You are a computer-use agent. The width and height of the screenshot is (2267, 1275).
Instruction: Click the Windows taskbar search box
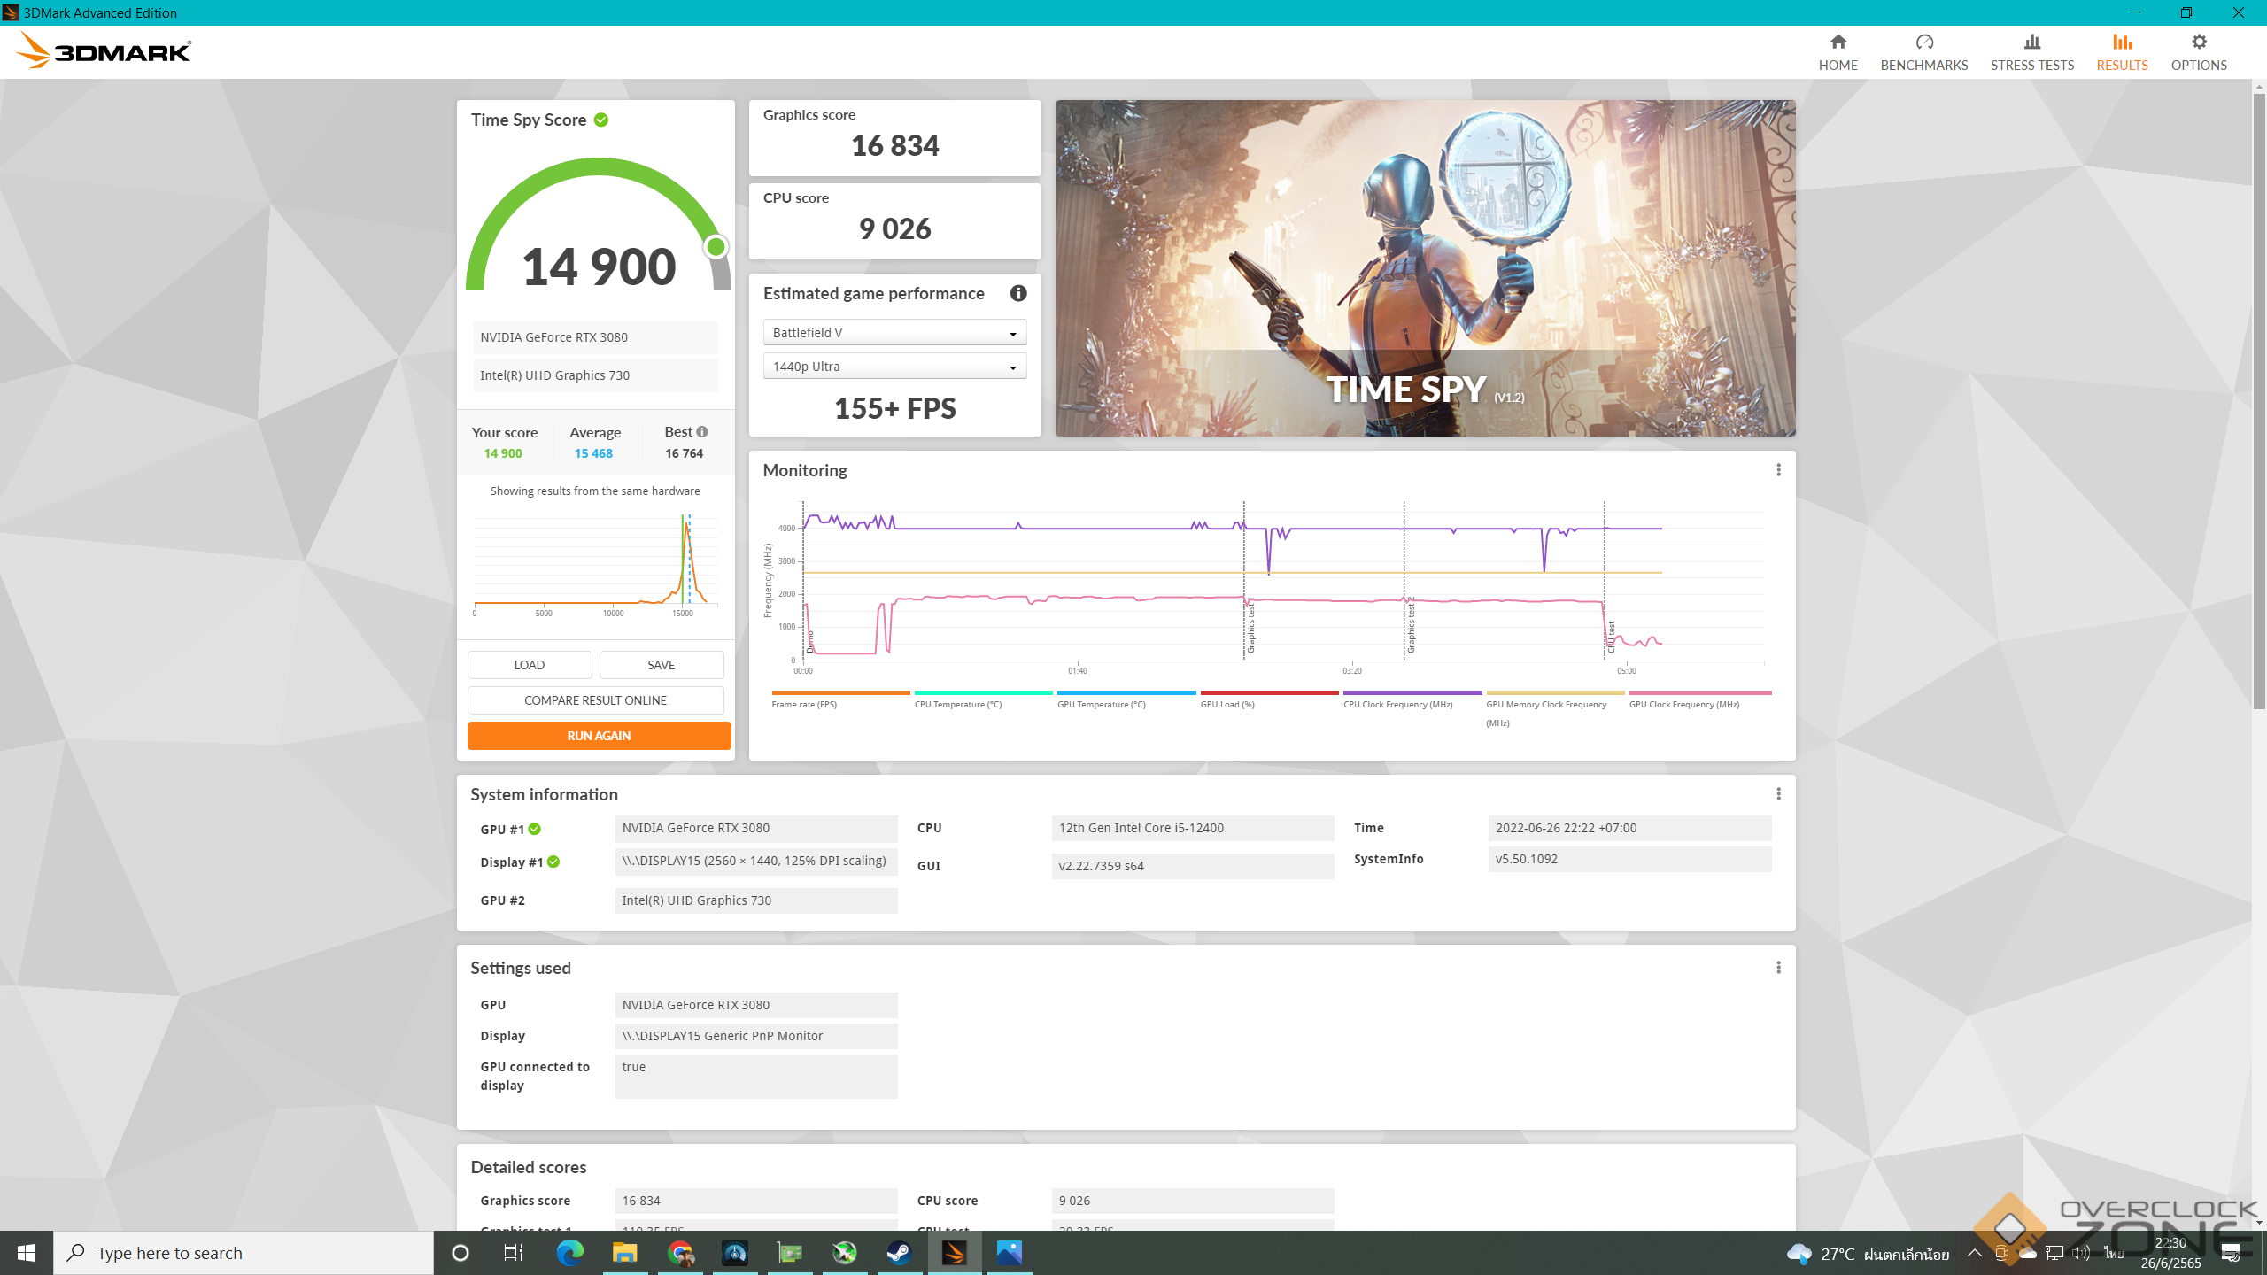coord(244,1253)
